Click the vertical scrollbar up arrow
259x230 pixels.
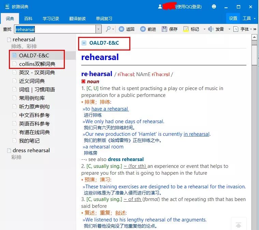254,37
